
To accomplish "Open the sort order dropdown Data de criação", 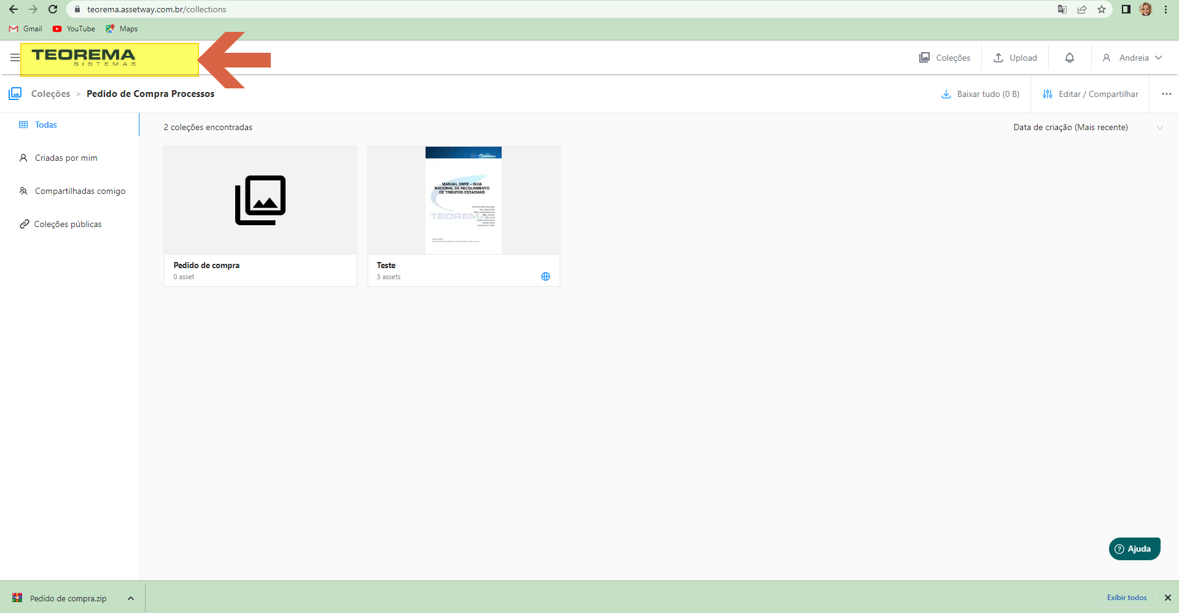I will coord(1088,127).
